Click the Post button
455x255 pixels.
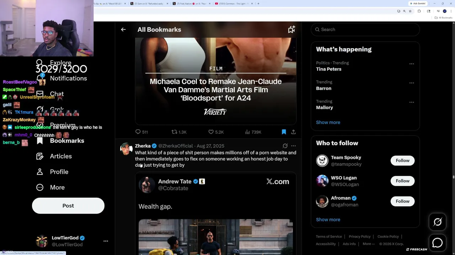click(68, 206)
